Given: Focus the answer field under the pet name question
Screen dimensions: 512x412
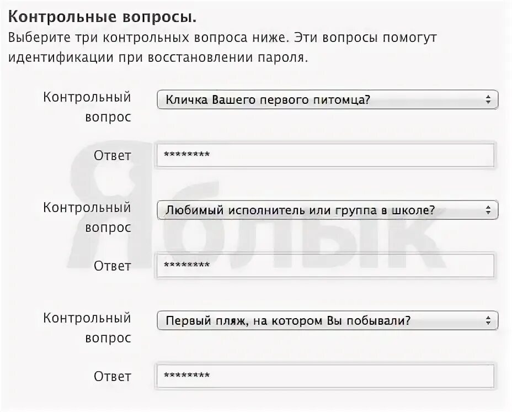Looking at the screenshot, I should (x=325, y=155).
